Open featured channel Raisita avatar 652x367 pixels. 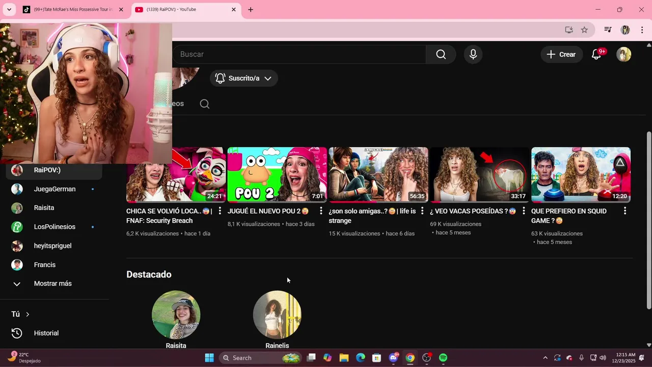(x=176, y=314)
